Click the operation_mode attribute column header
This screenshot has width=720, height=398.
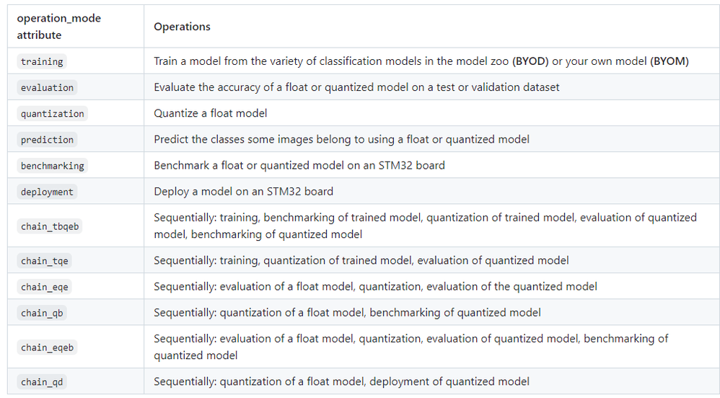[x=58, y=27]
